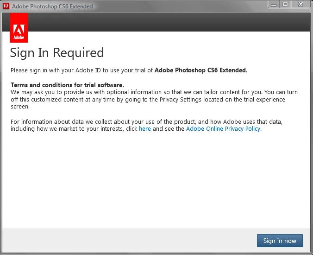Maximize the Photoshop CS6 sign-in window
Image resolution: width=313 pixels, height=255 pixels.
(x=285, y=4)
